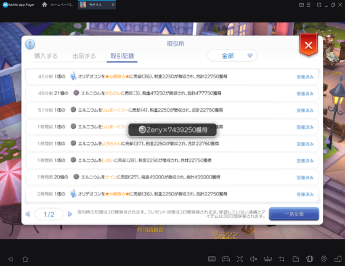The width and height of the screenshot is (345, 266).
Task: Click the 1時間前 よろちゃん transaction row
Action: pyautogui.click(x=172, y=144)
